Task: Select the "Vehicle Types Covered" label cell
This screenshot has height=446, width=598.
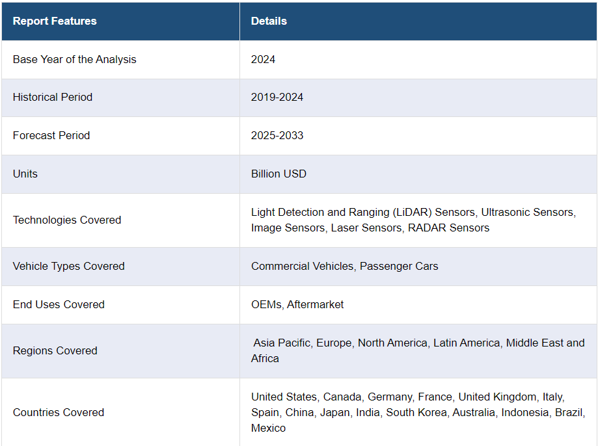Action: coord(68,266)
